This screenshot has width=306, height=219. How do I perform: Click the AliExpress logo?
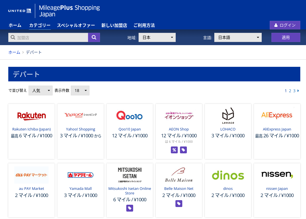point(277,115)
